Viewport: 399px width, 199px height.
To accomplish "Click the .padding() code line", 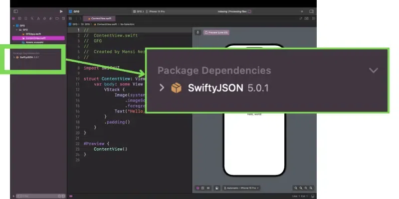I will pos(117,122).
